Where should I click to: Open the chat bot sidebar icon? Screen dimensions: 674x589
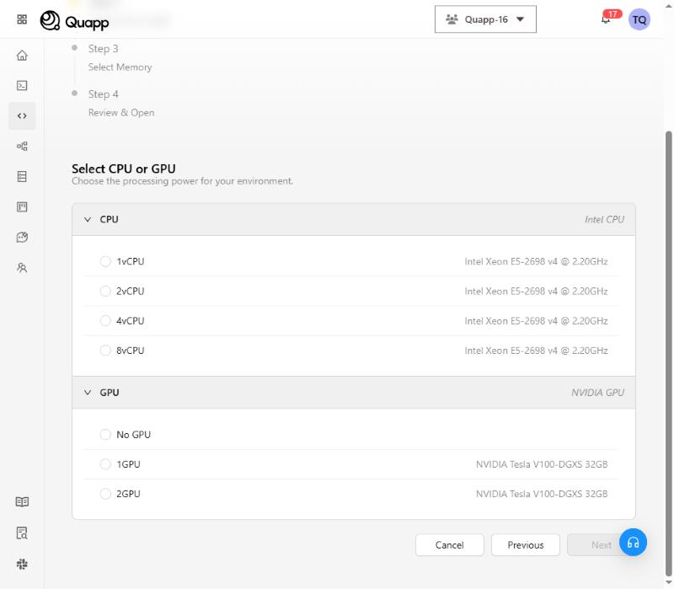(22, 238)
